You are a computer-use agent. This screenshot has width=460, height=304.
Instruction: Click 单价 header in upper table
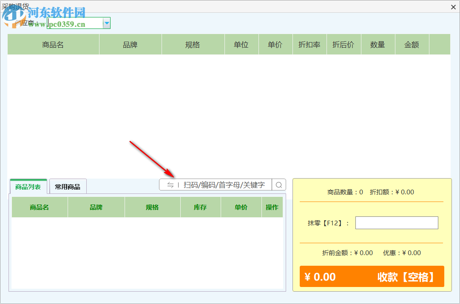pos(275,45)
